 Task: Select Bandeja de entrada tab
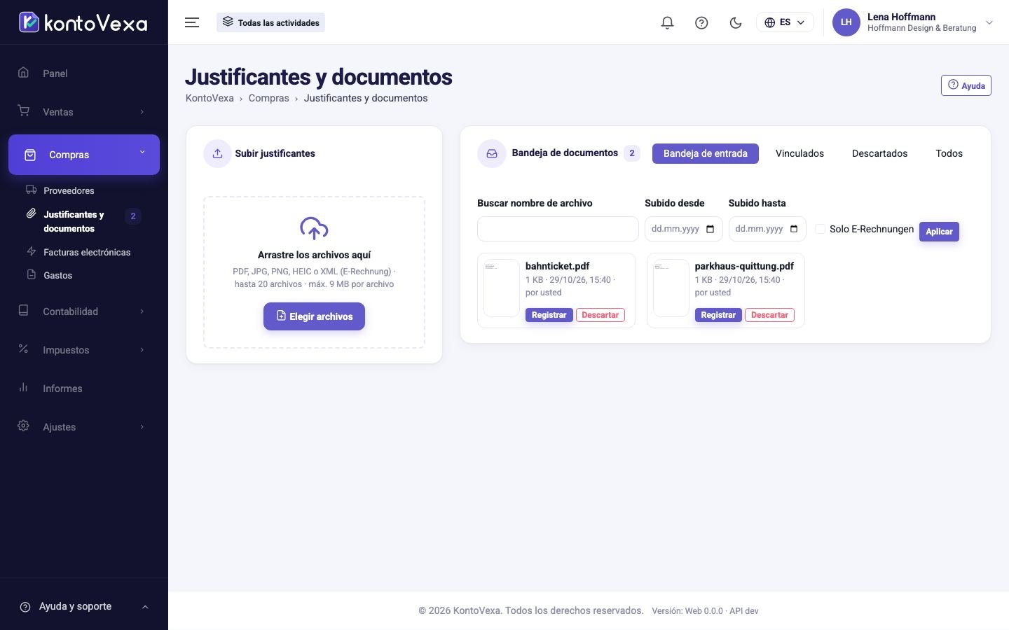point(705,153)
